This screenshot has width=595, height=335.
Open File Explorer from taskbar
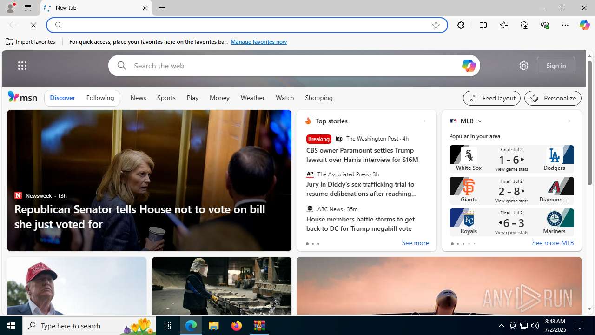coord(214,326)
